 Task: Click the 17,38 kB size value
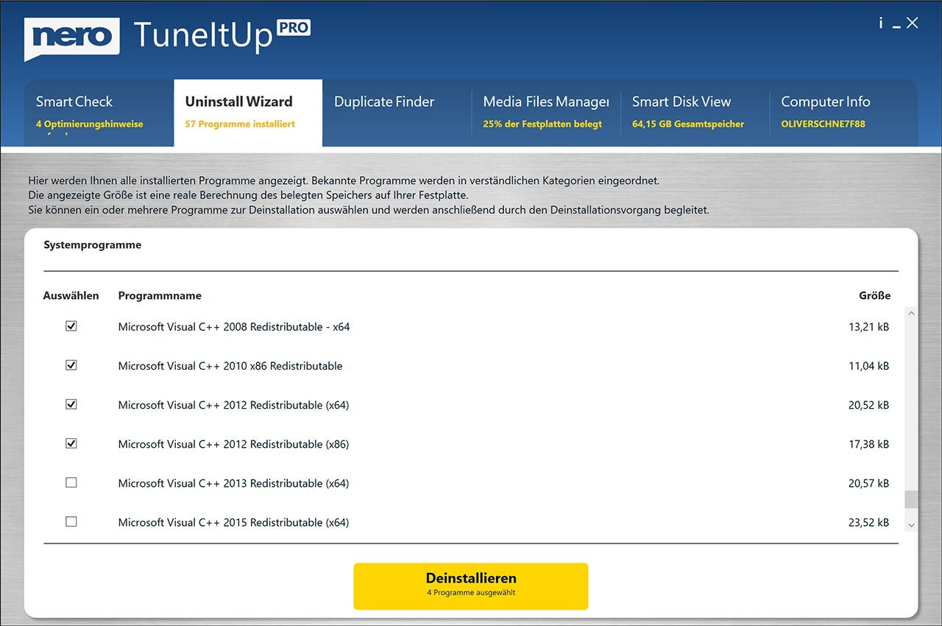[x=868, y=444]
